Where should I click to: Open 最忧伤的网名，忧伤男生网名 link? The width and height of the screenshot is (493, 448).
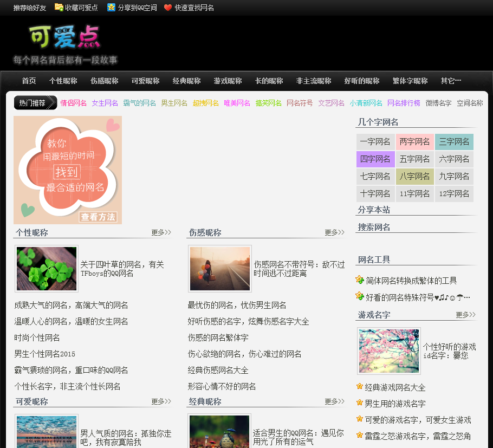click(x=237, y=306)
